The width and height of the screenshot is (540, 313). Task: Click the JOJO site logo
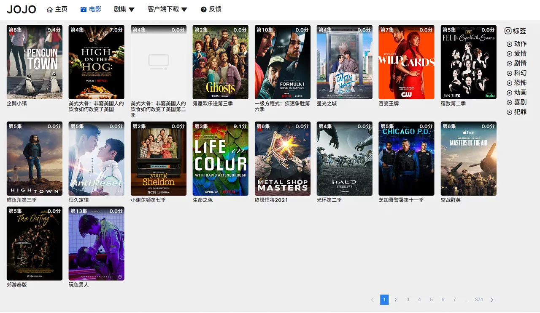pos(22,9)
